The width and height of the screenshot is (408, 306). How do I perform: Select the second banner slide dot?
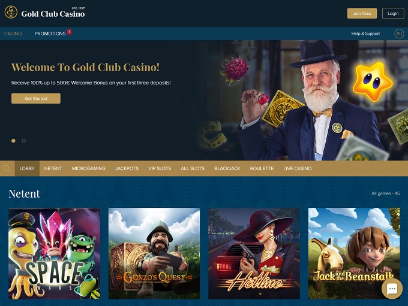(x=24, y=141)
